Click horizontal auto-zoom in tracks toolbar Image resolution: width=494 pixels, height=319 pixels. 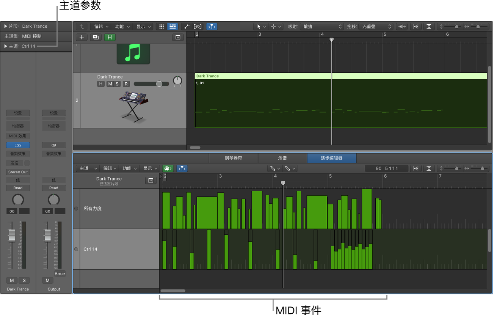(x=416, y=27)
